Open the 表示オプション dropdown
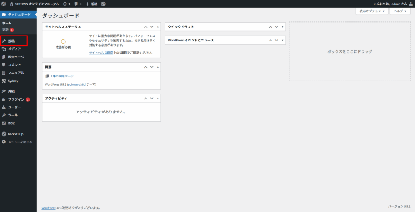 point(372,11)
